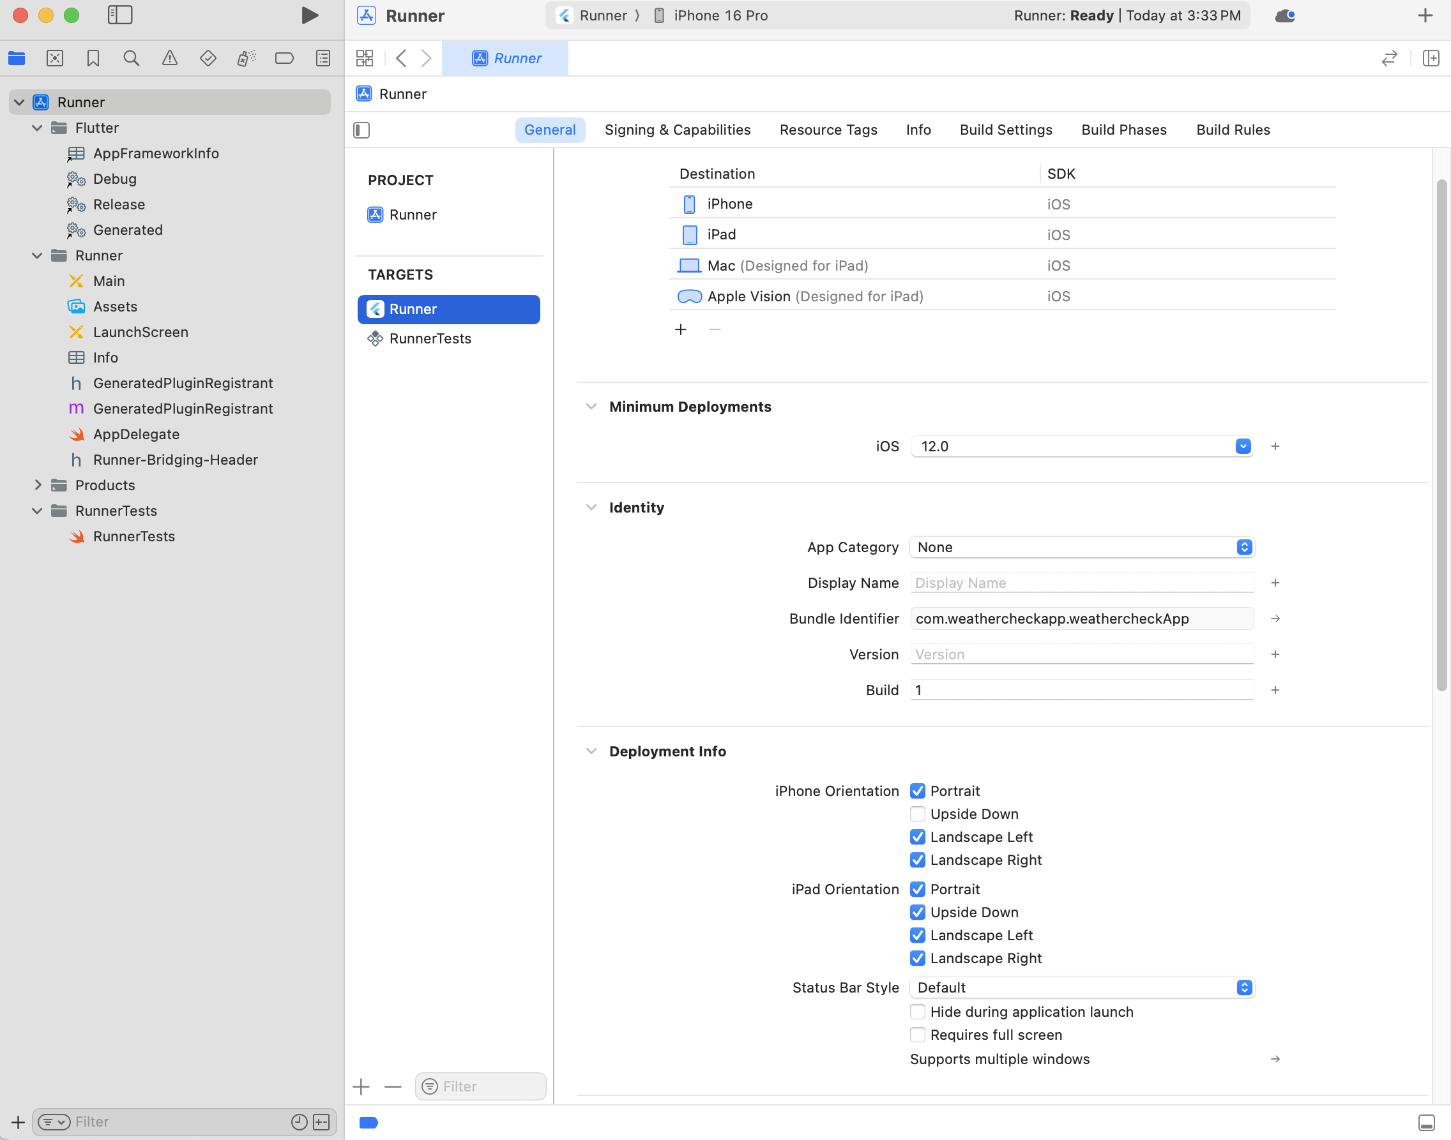Toggle the navigator sidebar button
The width and height of the screenshot is (1451, 1140).
[120, 15]
